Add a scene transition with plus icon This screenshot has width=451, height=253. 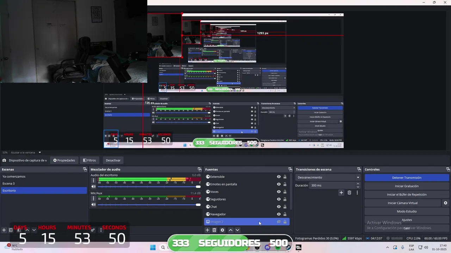pyautogui.click(x=341, y=193)
